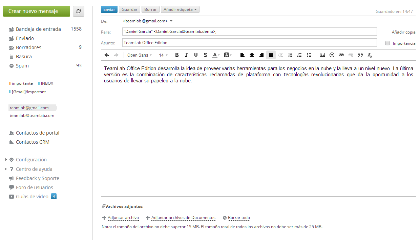Click the Enviar button

pyautogui.click(x=109, y=9)
